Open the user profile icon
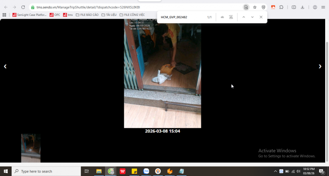329x176 pixels. pos(315,7)
